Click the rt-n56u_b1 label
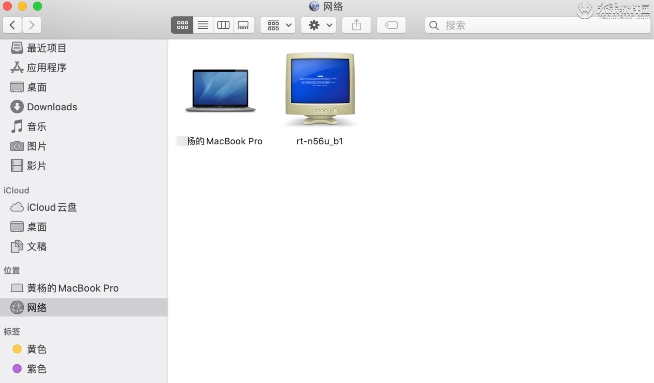 (320, 141)
